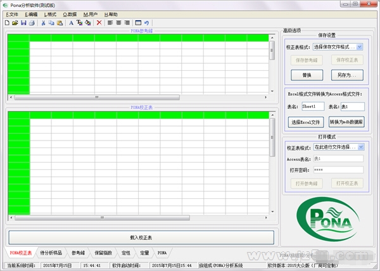The width and height of the screenshot is (380, 271).
Task: Click the green PONA logo
Action: pos(327,220)
